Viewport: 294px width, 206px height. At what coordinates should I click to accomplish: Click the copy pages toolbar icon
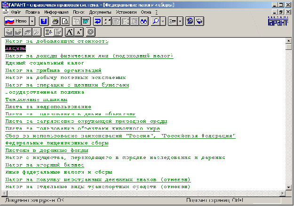[x=77, y=21]
